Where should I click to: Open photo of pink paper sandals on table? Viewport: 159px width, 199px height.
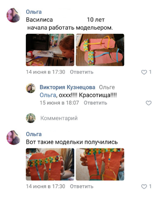point(100,50)
